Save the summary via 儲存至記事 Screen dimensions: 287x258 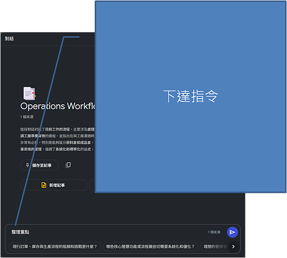click(39, 165)
